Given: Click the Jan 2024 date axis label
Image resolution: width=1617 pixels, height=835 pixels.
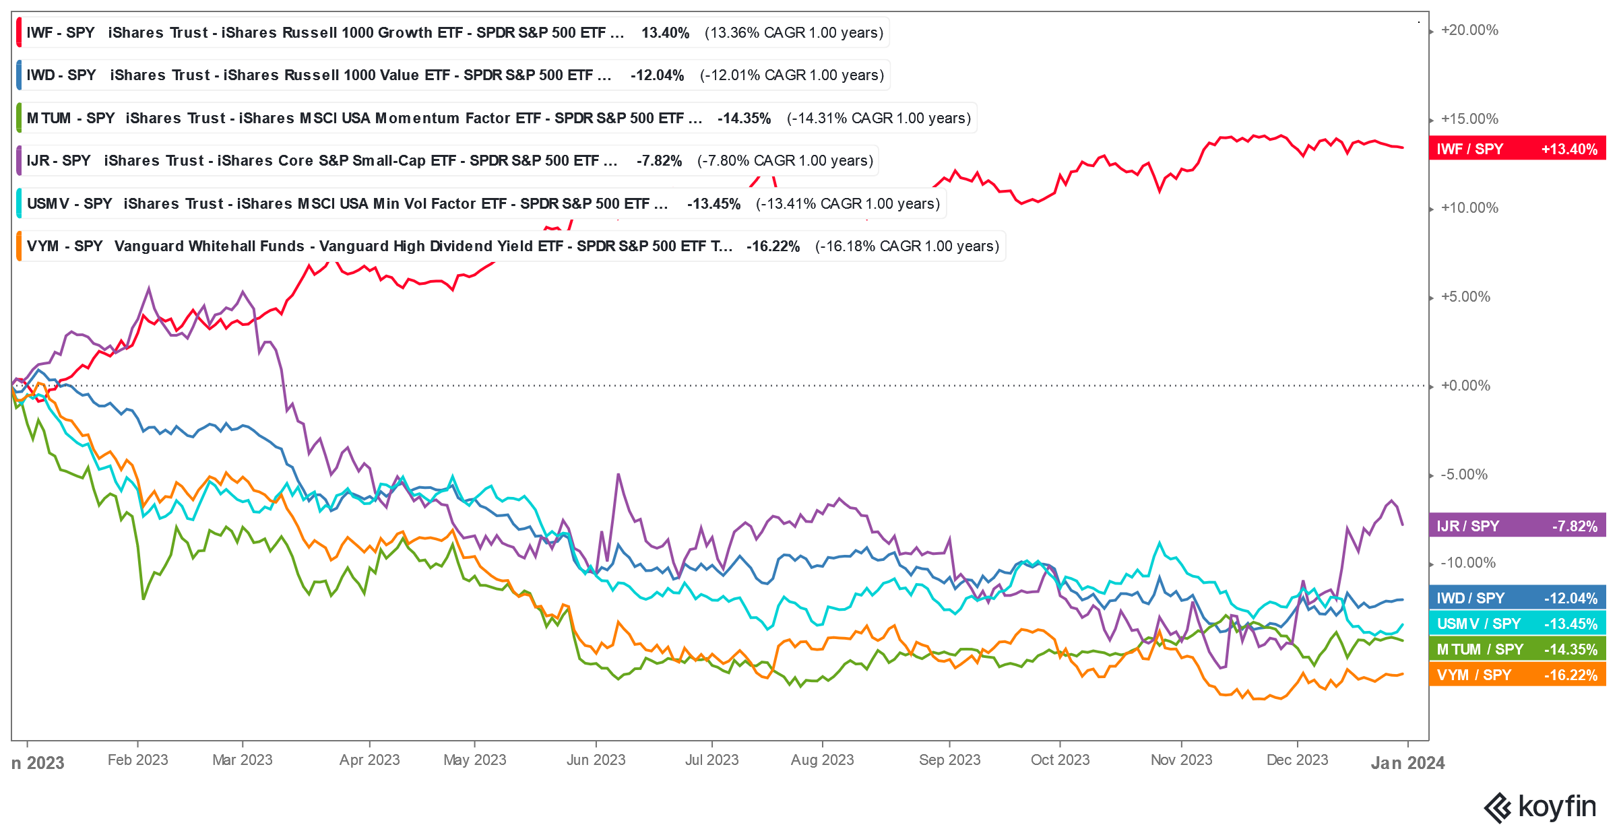Looking at the screenshot, I should click(x=1407, y=763).
